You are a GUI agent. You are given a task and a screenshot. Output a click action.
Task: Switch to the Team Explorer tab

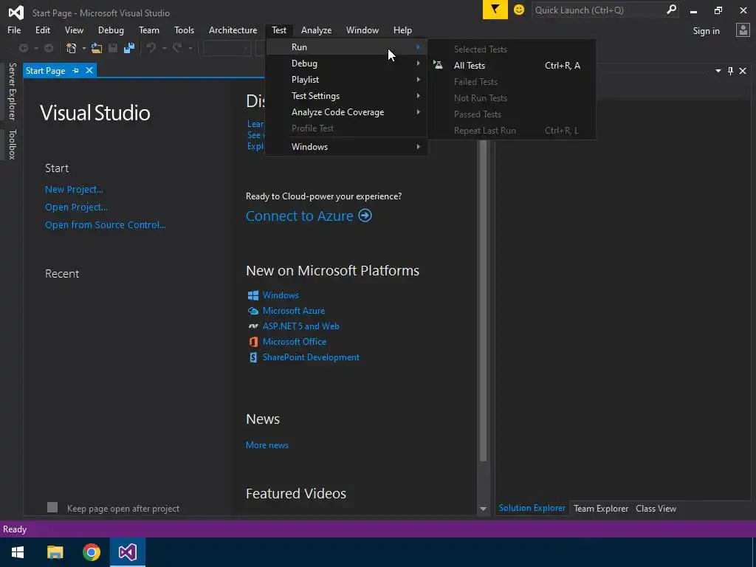point(601,509)
